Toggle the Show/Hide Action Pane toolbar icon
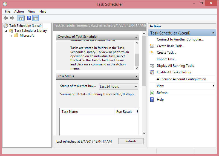Viewport: 219px width, 156px height. click(36, 18)
